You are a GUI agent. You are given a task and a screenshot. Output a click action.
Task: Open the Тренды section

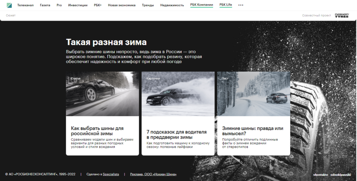(x=148, y=5)
